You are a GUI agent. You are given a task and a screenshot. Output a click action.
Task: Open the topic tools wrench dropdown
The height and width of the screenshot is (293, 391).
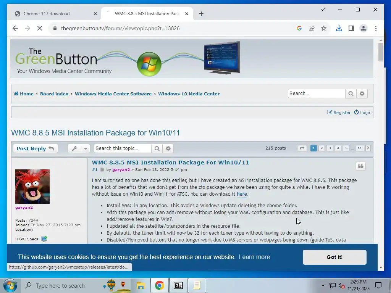point(79,148)
